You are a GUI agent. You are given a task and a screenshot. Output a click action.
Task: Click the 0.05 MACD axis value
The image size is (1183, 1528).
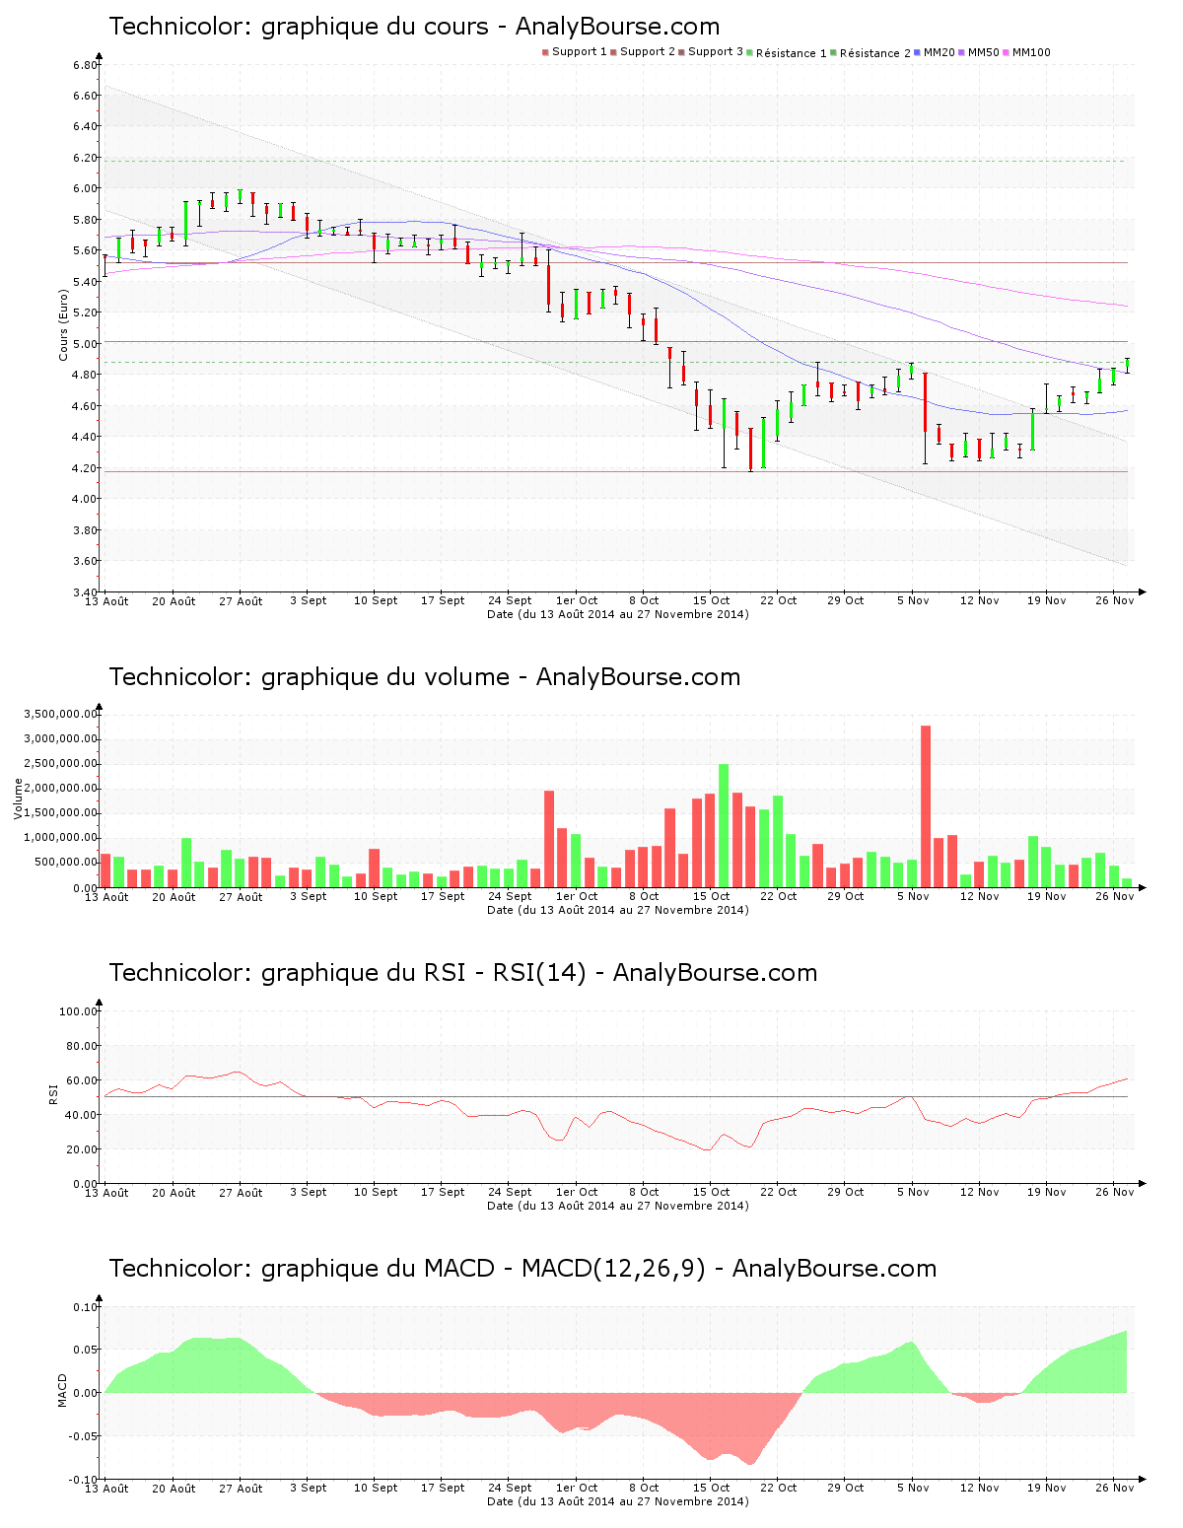pos(86,1350)
